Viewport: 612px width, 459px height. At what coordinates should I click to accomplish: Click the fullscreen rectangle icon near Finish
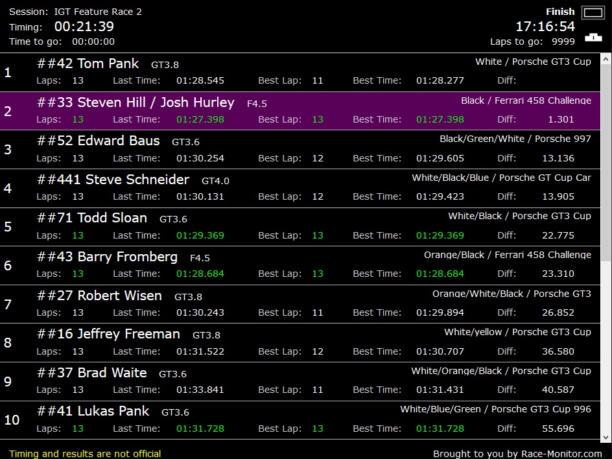click(593, 12)
